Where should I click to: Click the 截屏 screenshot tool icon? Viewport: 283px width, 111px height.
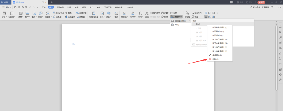(34, 13)
